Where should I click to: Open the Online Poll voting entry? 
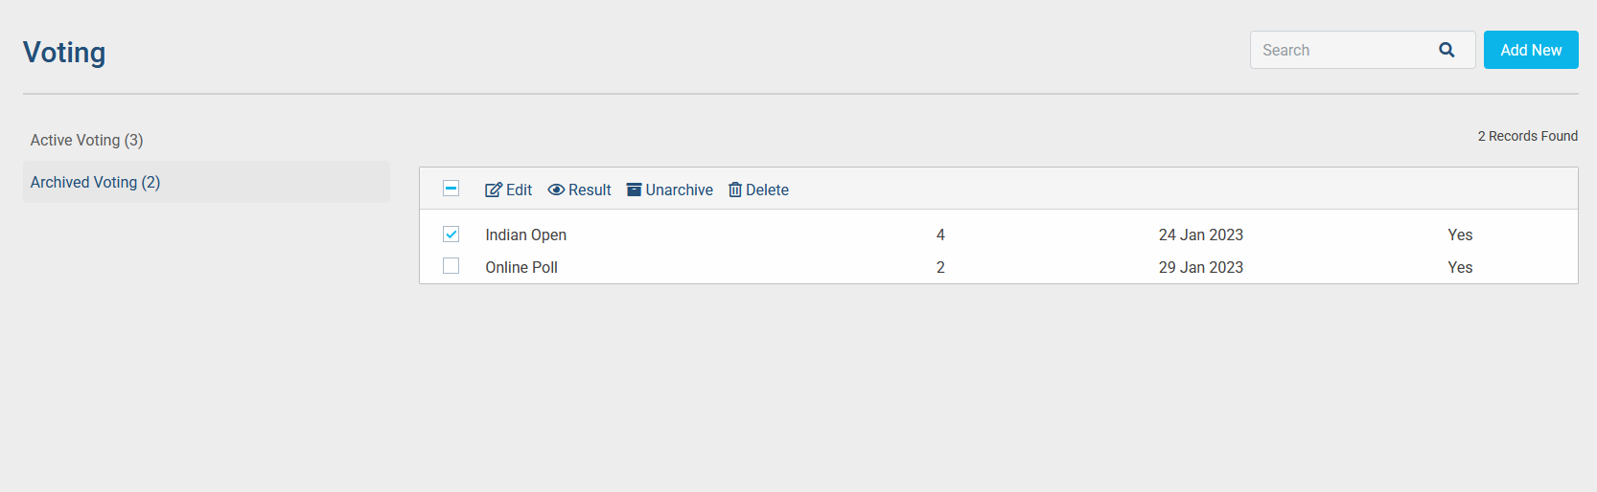(521, 267)
